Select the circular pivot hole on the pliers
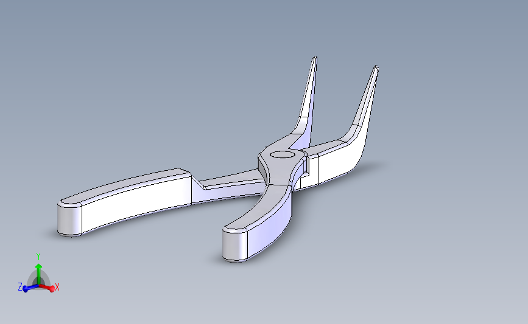The height and width of the screenshot is (324, 528). [x=283, y=154]
